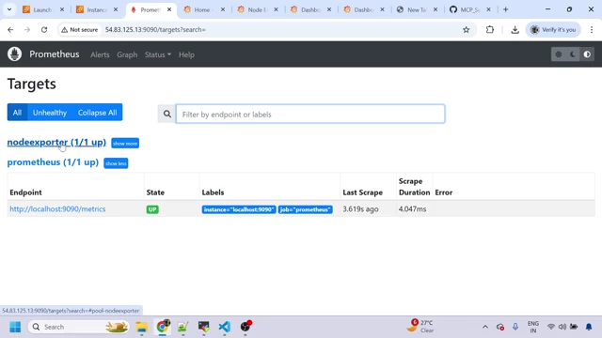Open the Help page
Viewport: 602px width, 338px height.
[x=186, y=54]
